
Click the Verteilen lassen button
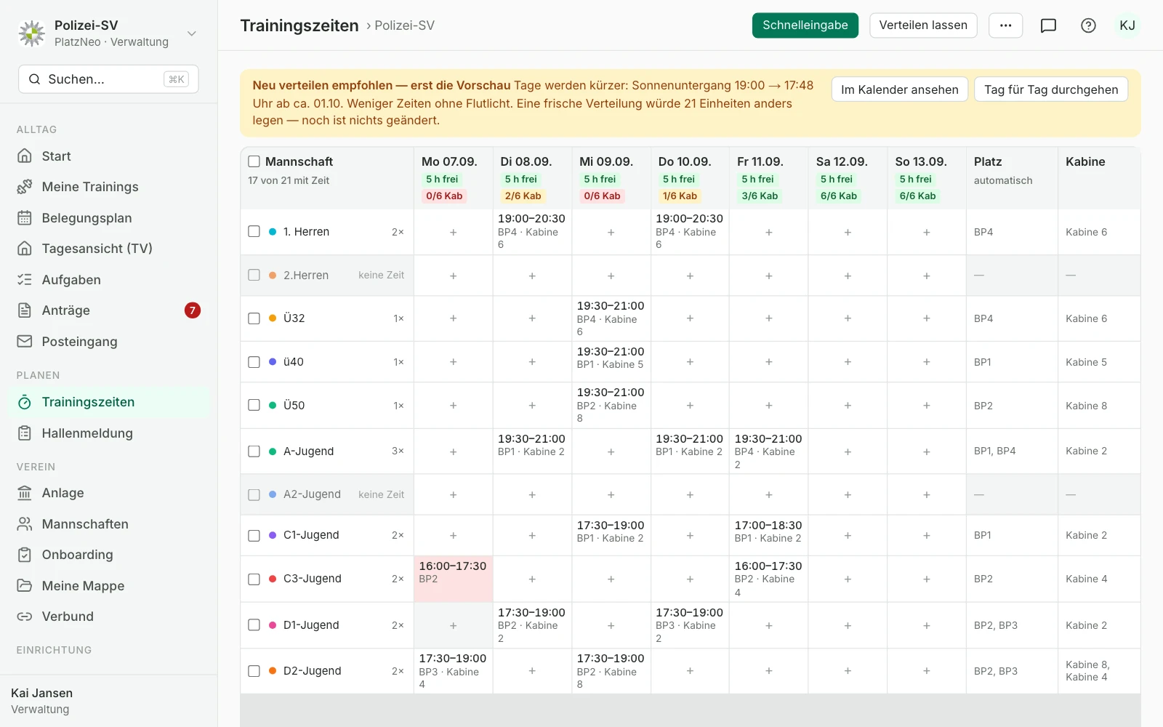point(923,25)
